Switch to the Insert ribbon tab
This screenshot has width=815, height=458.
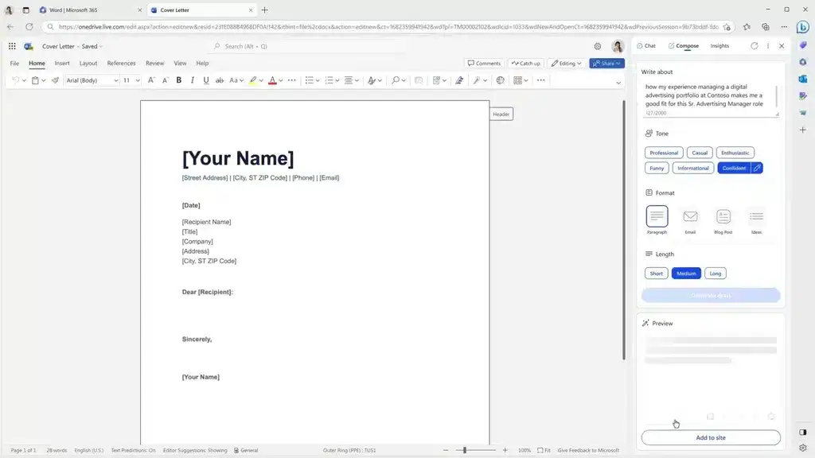point(62,63)
